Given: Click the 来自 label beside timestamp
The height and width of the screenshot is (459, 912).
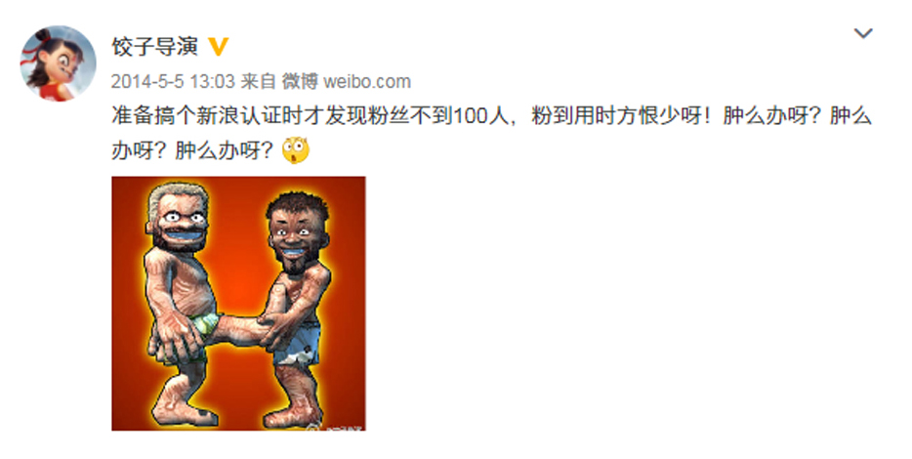Looking at the screenshot, I should (x=258, y=81).
